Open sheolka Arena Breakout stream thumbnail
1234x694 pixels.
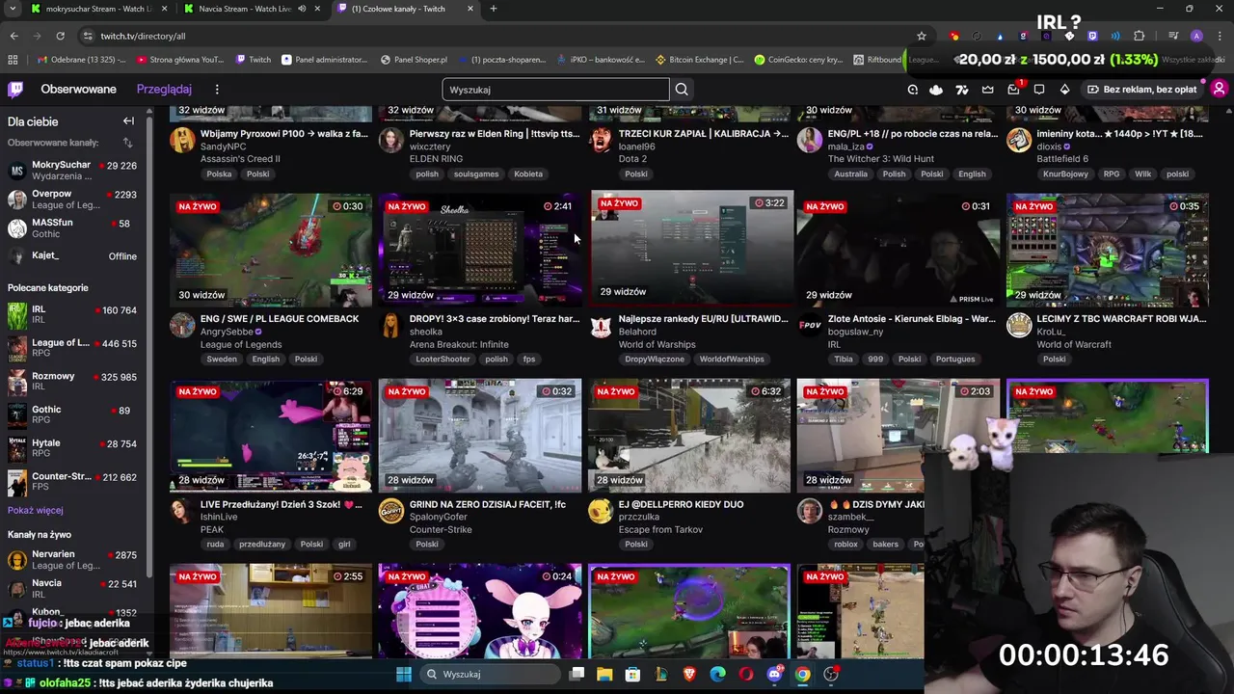point(480,250)
